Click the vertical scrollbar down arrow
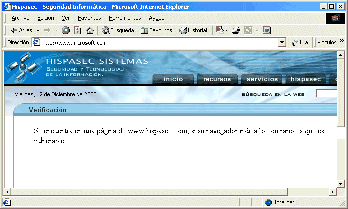 point(340,184)
